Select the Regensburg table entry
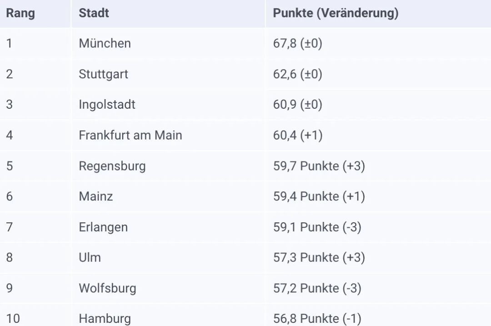This screenshot has height=326, width=491. (x=112, y=166)
